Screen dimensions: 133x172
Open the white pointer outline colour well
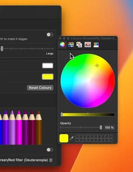click(x=48, y=65)
